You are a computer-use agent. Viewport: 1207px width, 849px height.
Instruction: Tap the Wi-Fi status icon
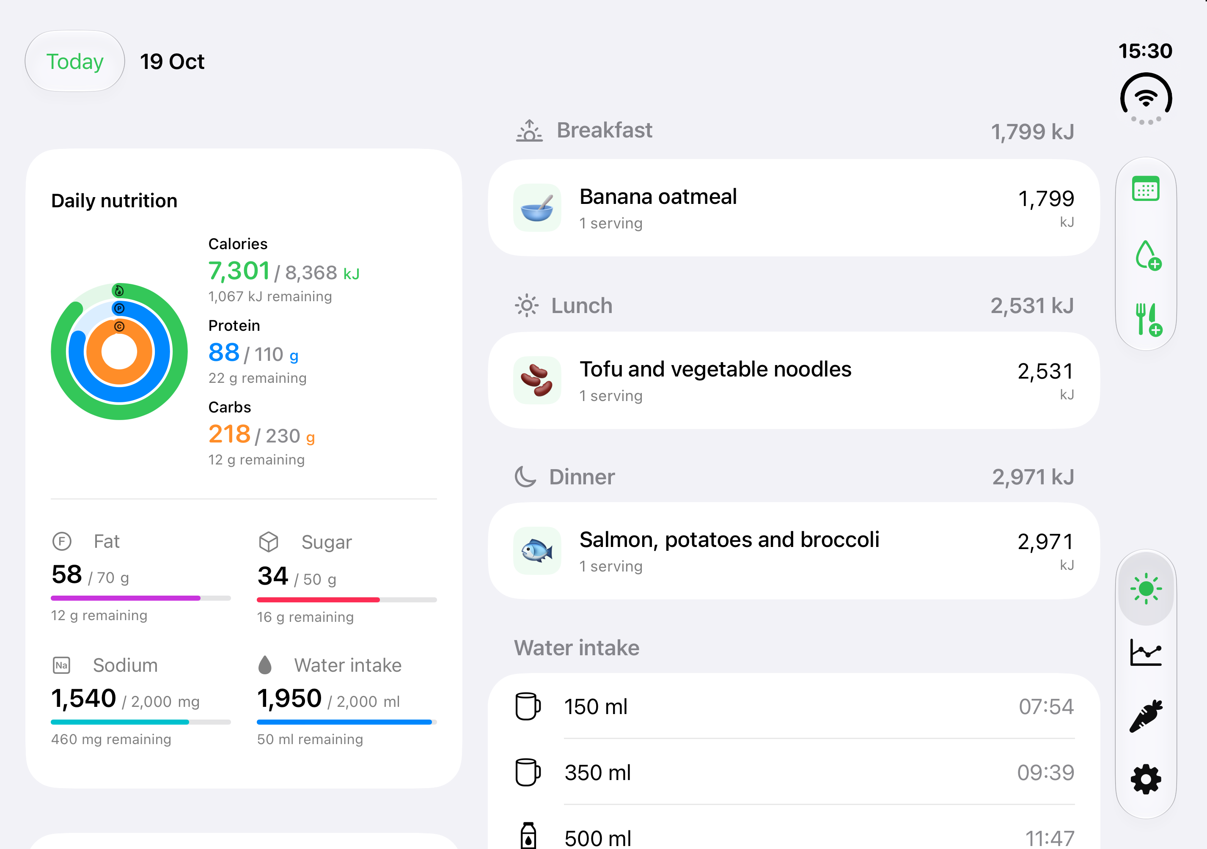coord(1146,98)
